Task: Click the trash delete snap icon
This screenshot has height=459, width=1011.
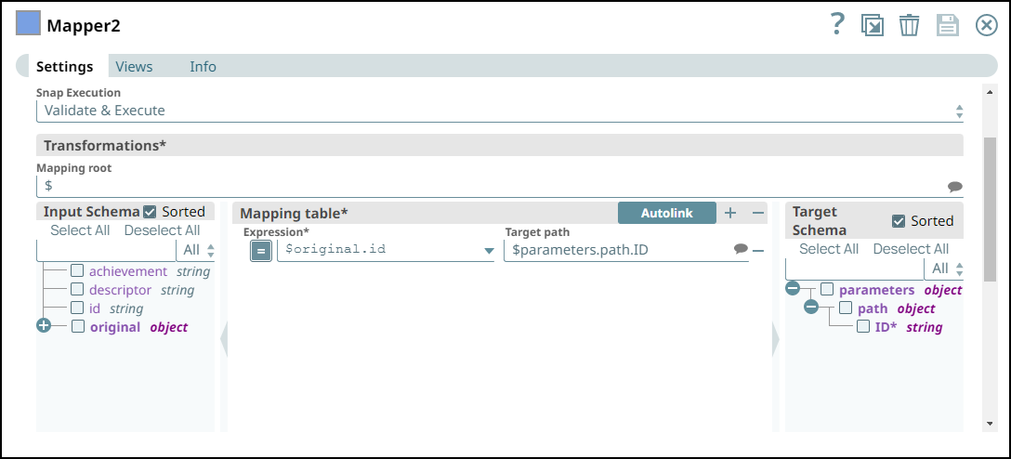Action: pos(909,26)
